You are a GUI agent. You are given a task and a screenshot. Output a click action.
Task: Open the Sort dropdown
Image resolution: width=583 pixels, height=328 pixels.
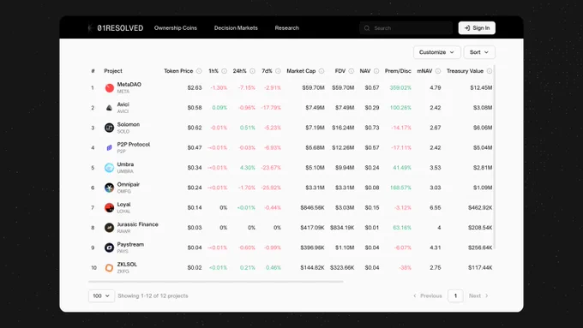click(x=479, y=52)
